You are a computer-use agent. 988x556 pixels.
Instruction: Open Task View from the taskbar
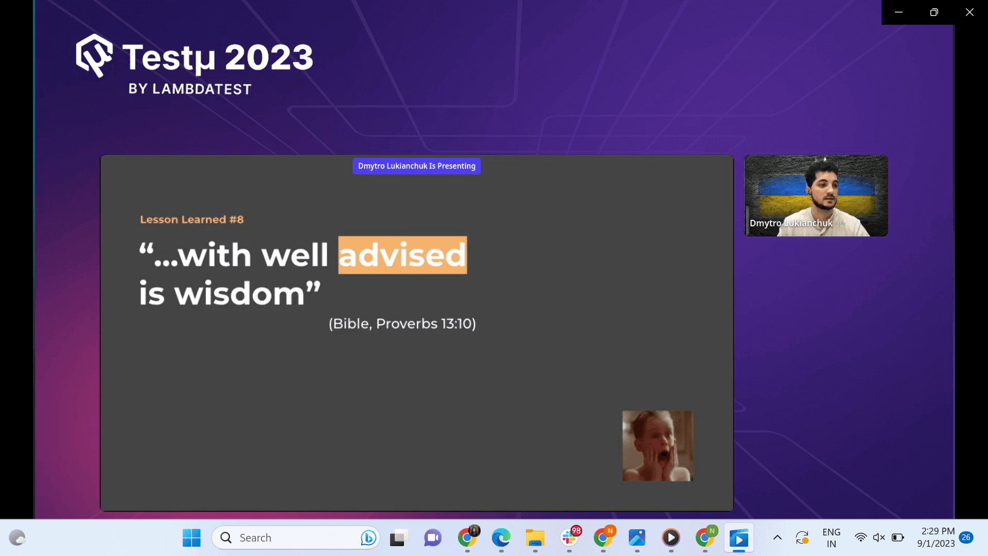[x=398, y=537]
